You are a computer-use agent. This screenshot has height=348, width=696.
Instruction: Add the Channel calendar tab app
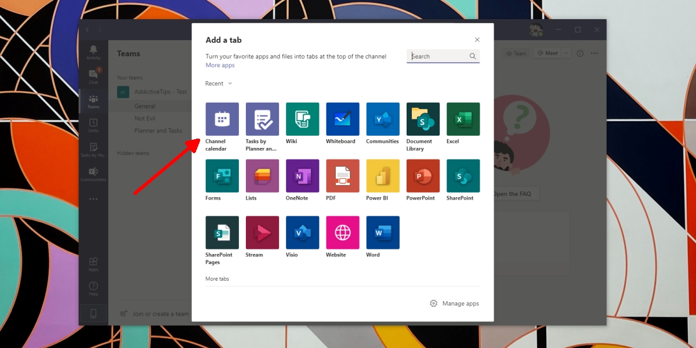point(222,119)
